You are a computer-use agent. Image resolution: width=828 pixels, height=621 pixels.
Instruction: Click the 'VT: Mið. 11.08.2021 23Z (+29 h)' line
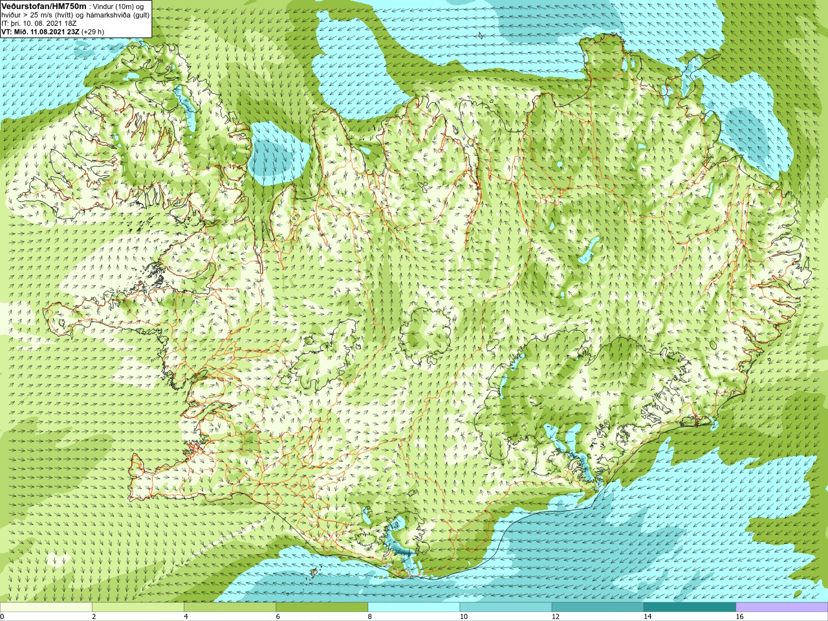[x=52, y=32]
